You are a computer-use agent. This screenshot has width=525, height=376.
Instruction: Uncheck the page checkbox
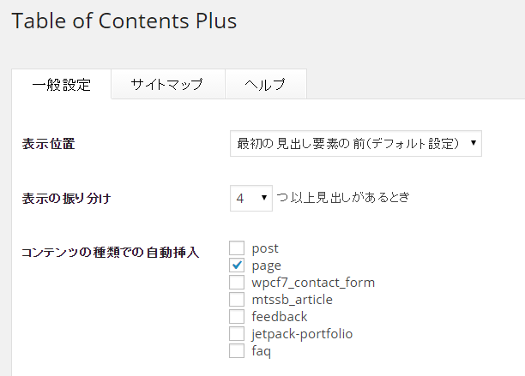[x=238, y=266]
